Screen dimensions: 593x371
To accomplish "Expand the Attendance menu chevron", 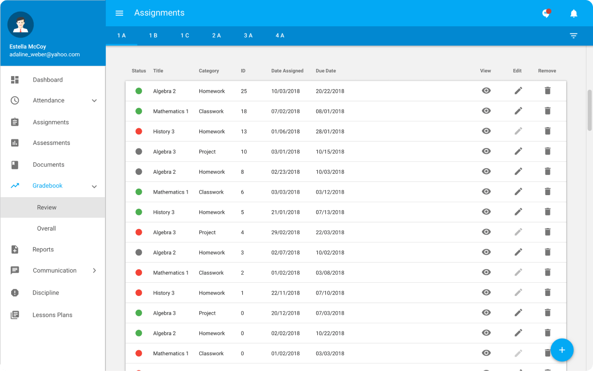I will pos(94,101).
